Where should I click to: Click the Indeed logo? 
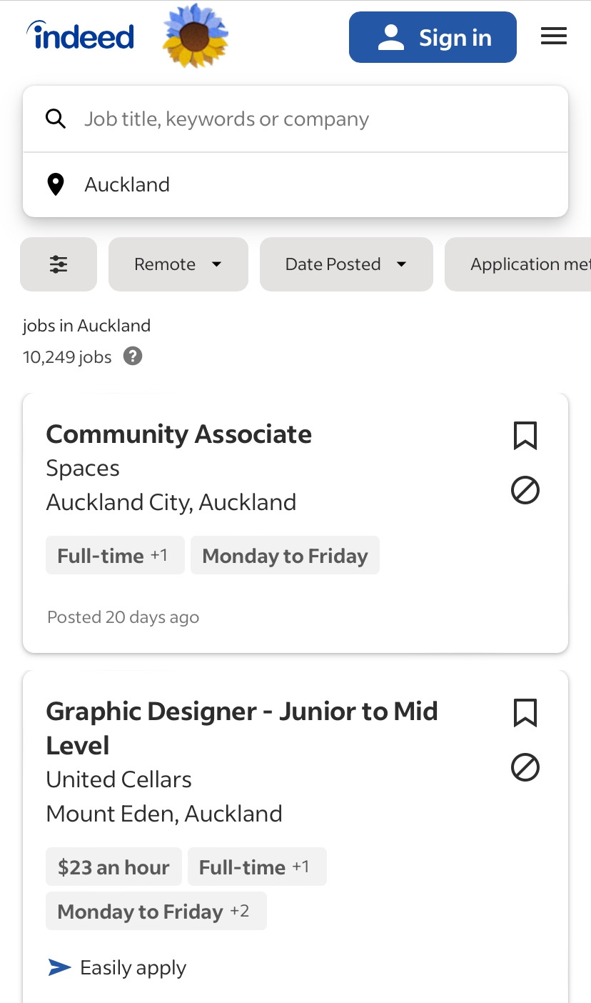pos(80,36)
